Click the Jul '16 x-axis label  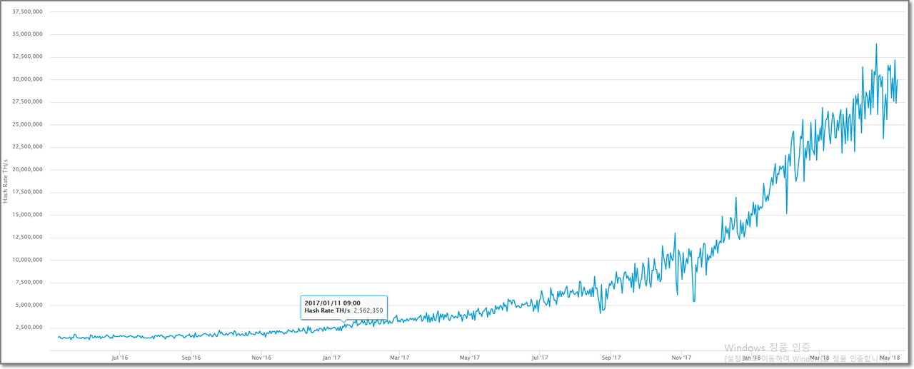coord(120,358)
